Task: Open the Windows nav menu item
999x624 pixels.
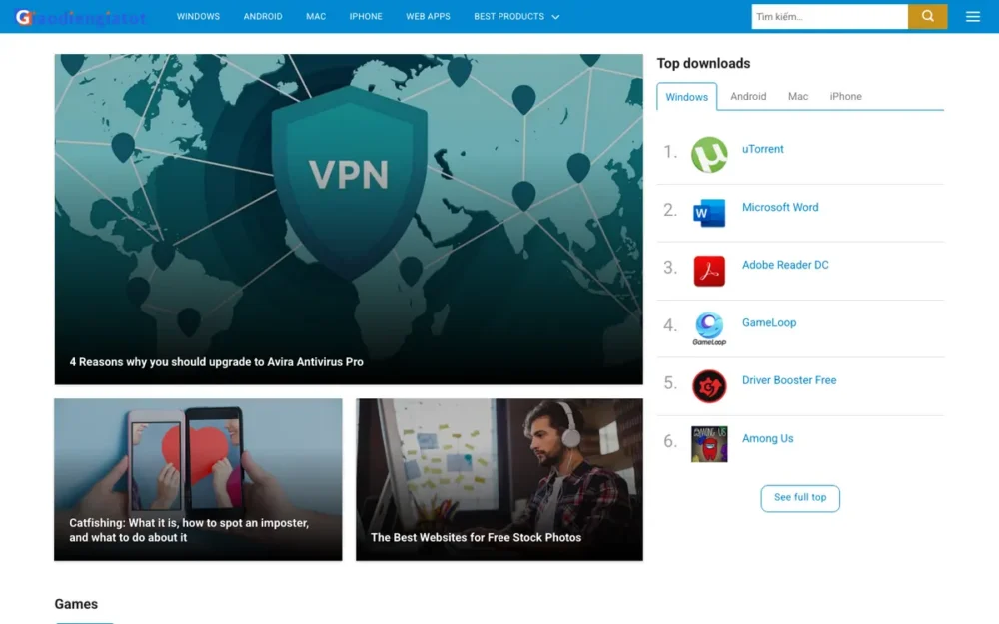Action: click(198, 17)
